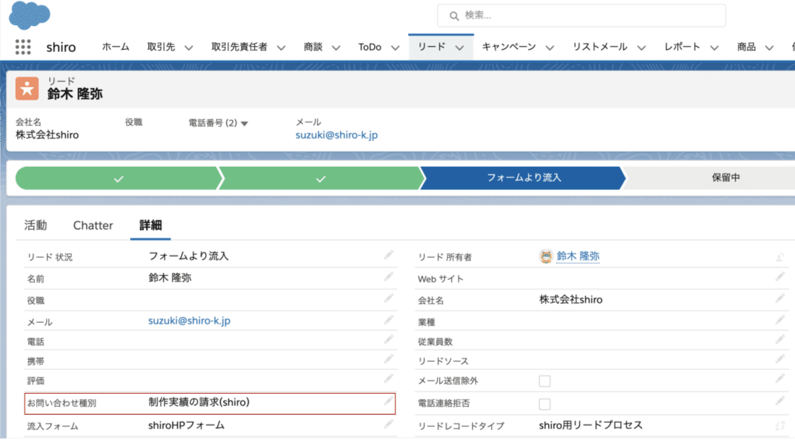795x440 pixels.
Task: Click into the 検索 search field
Action: tap(581, 16)
